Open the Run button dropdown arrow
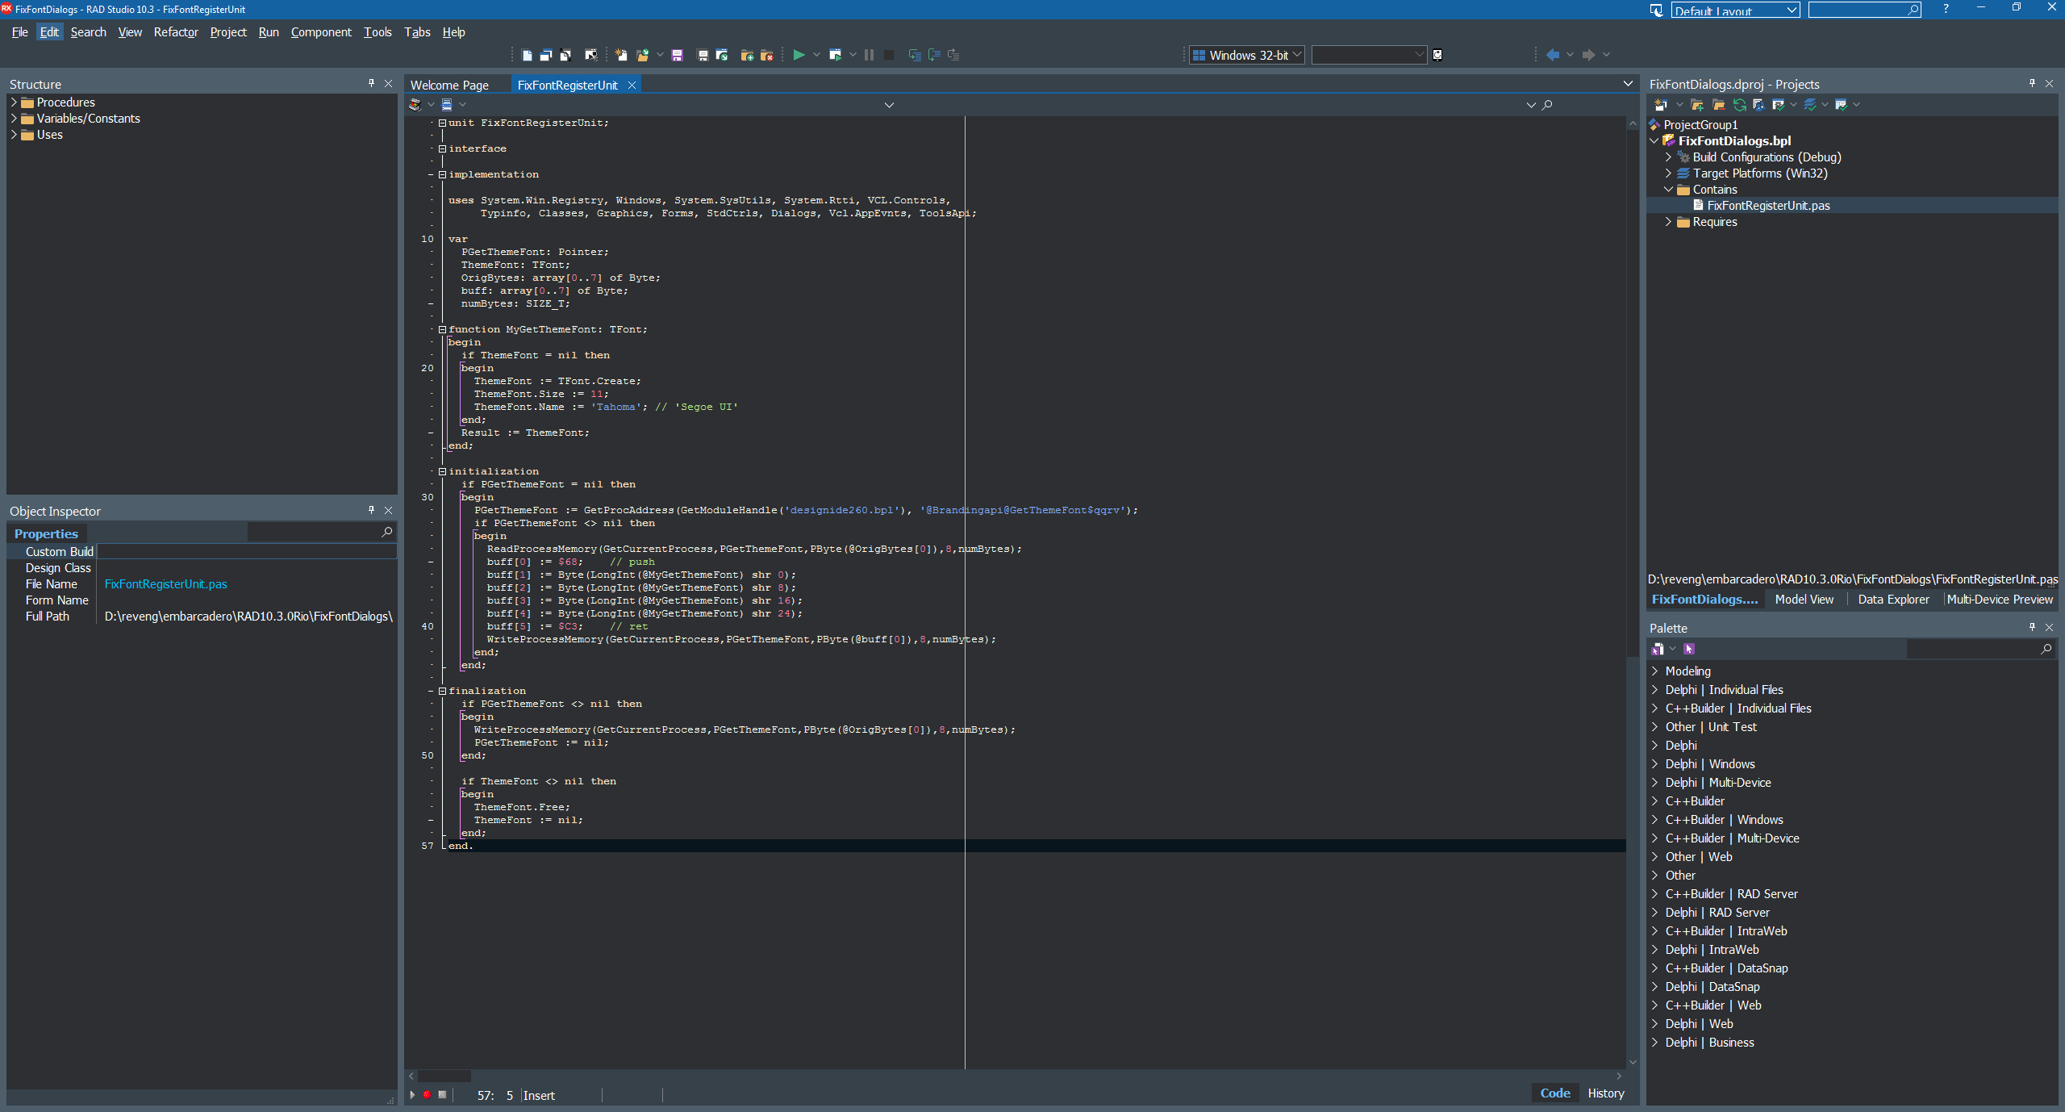Image resolution: width=2065 pixels, height=1112 pixels. 816,55
